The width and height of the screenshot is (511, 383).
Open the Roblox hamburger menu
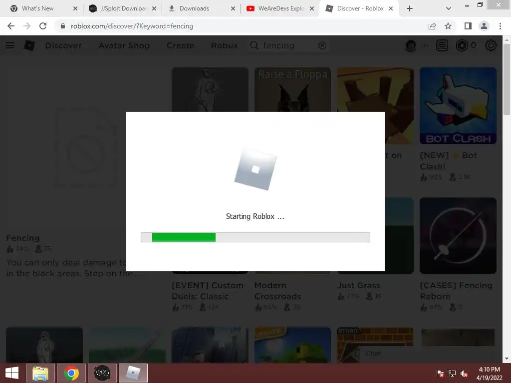10,45
